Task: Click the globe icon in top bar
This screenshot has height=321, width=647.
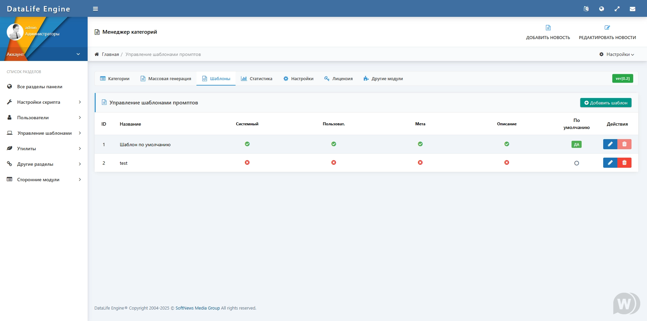Action: (x=602, y=9)
